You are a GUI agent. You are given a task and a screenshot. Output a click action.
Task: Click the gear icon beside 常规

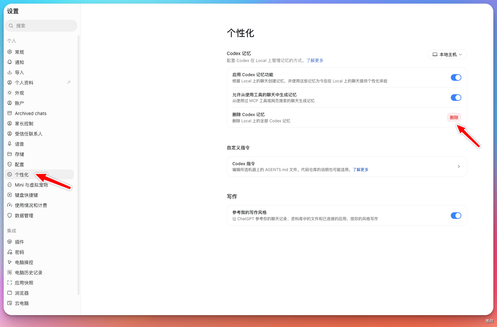click(10, 52)
